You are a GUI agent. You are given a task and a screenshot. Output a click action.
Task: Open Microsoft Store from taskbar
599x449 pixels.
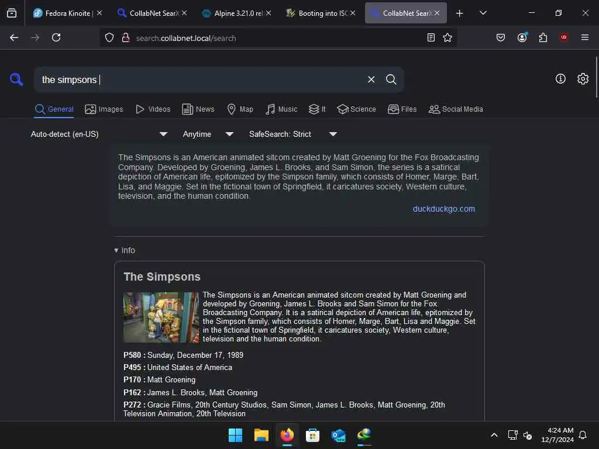(312, 435)
